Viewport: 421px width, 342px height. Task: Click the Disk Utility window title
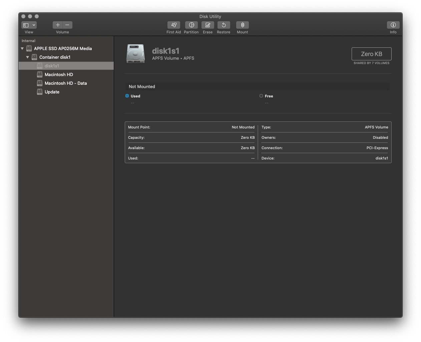click(210, 16)
